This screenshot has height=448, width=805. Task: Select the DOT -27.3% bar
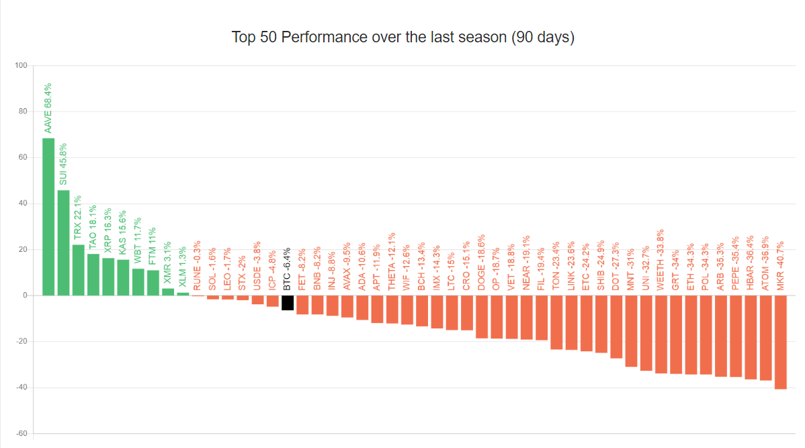(616, 326)
